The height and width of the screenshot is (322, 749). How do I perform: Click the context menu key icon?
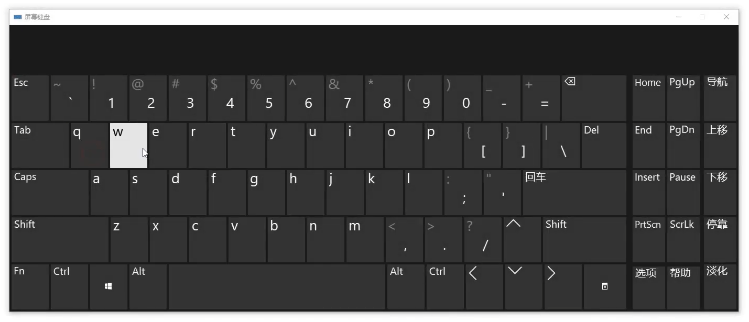pyautogui.click(x=605, y=287)
